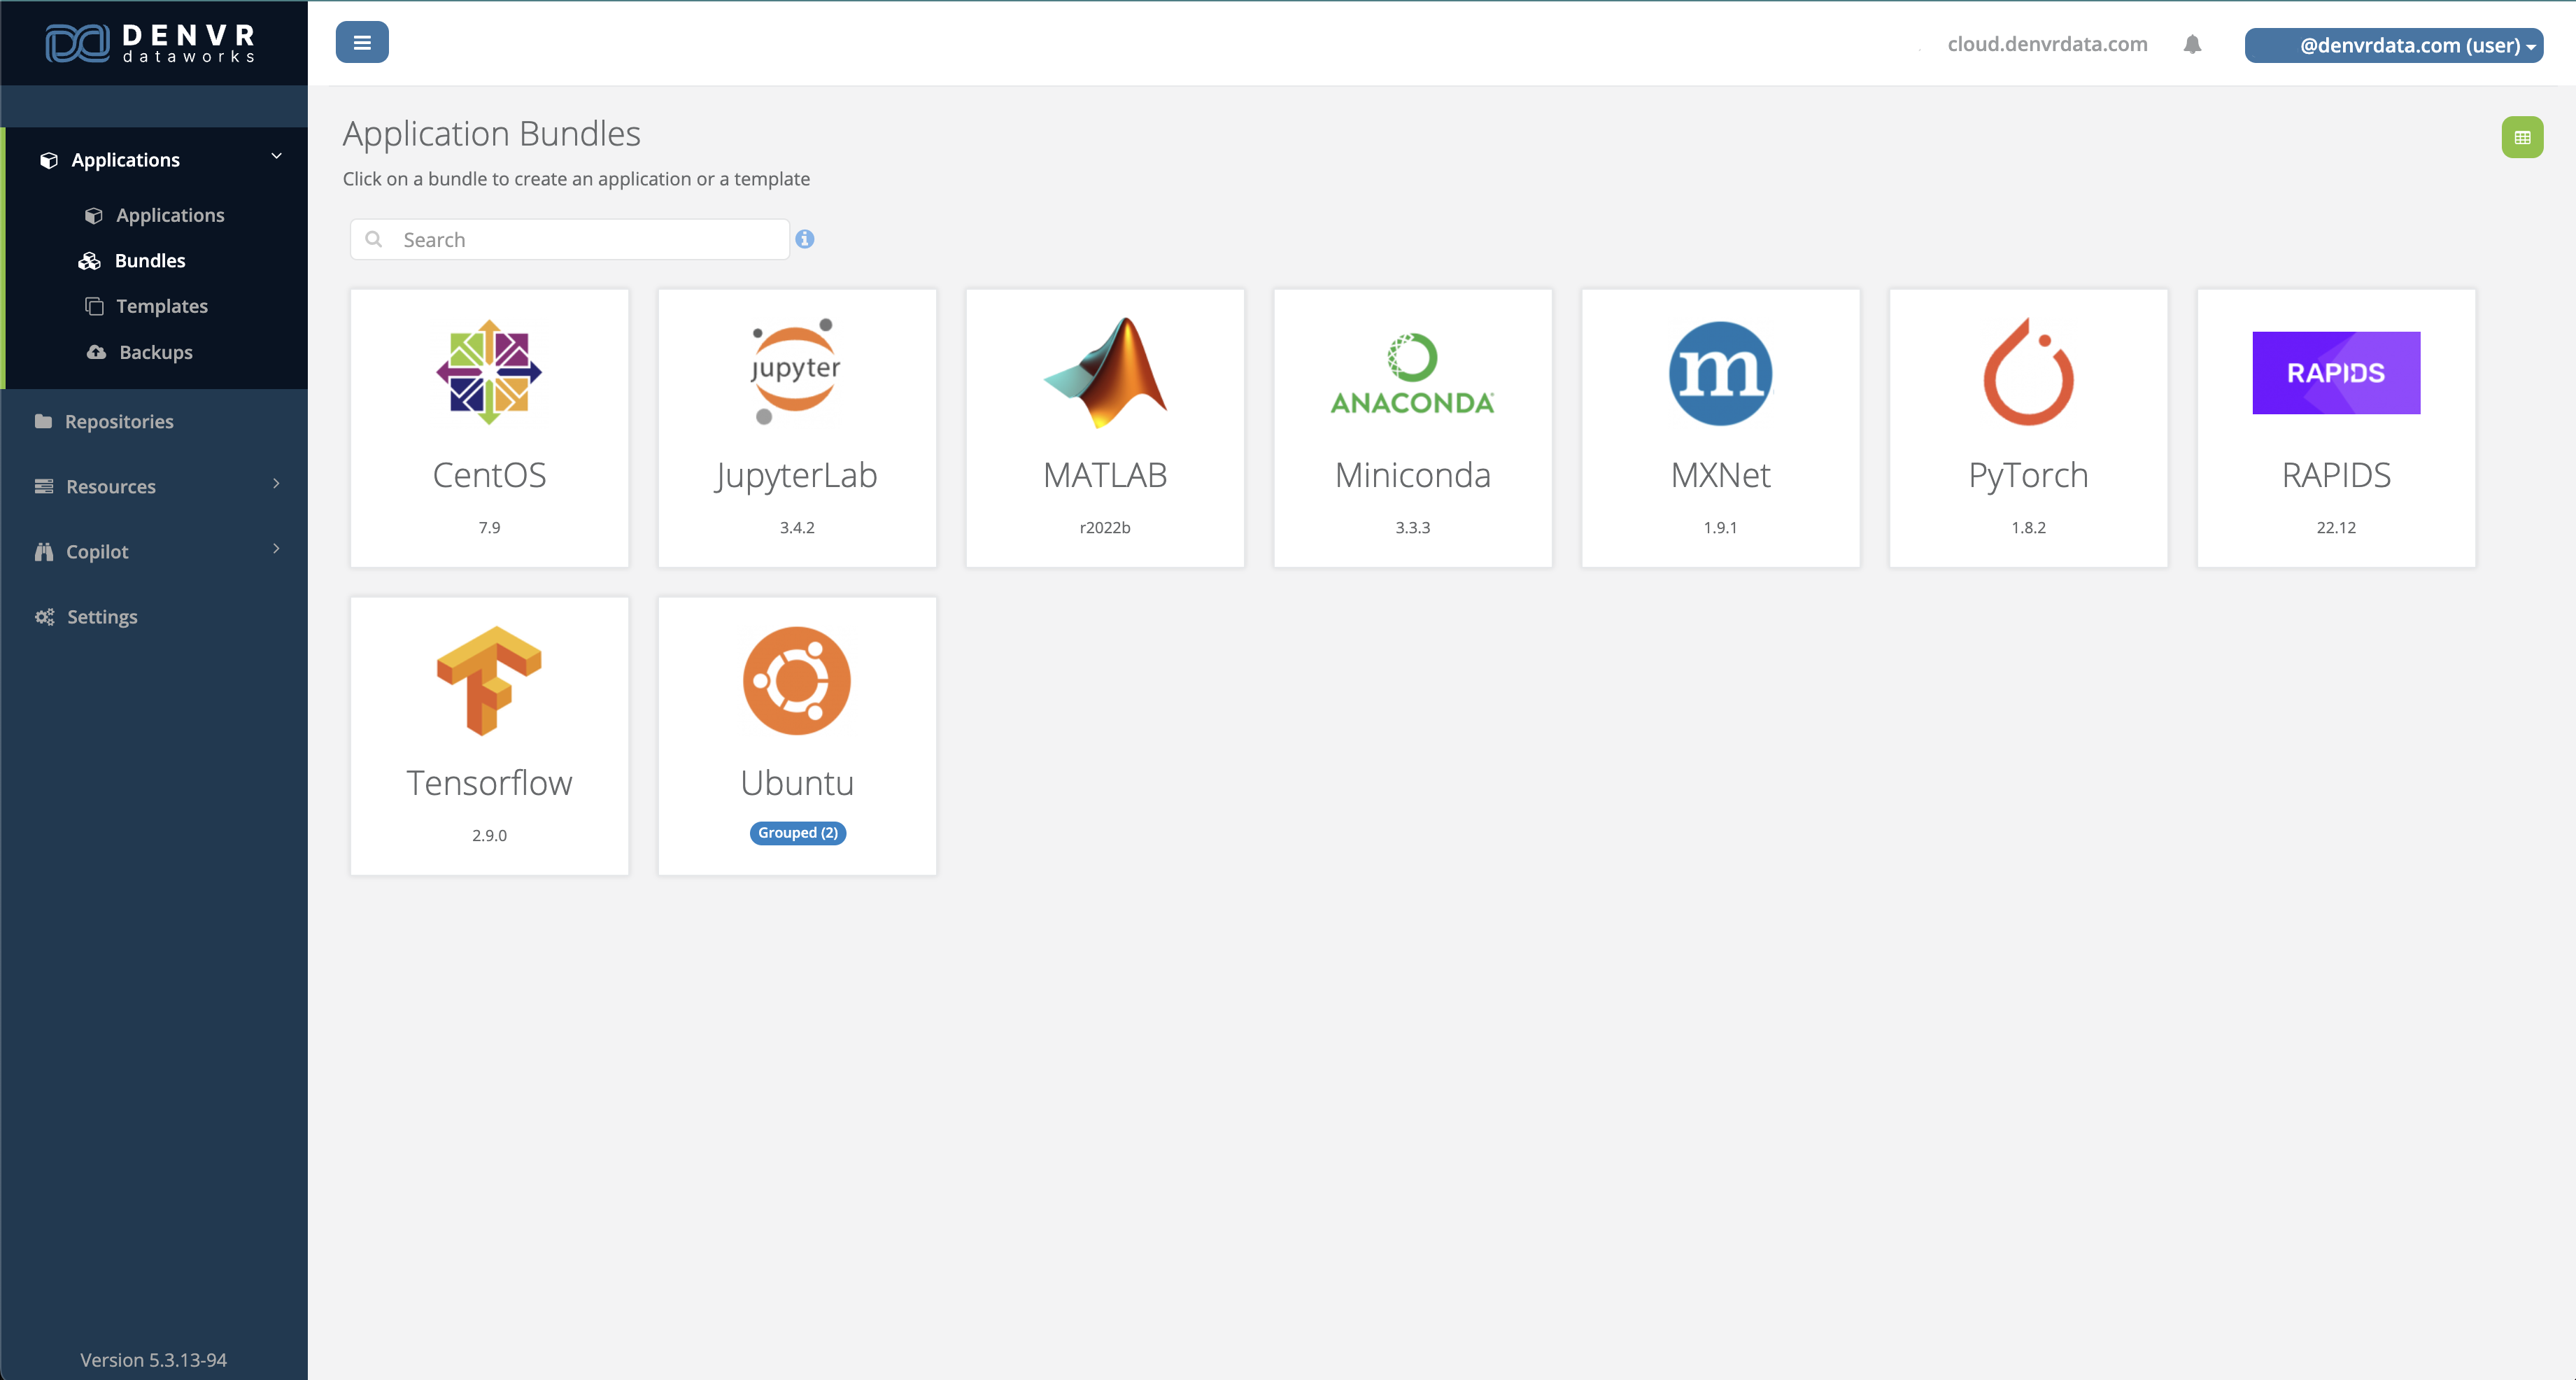Select Bundles in the sidebar
This screenshot has height=1380, width=2576.
[x=150, y=261]
